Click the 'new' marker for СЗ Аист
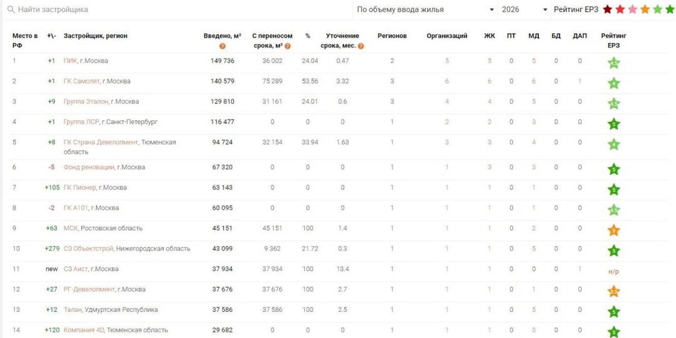The image size is (676, 338). point(52,269)
